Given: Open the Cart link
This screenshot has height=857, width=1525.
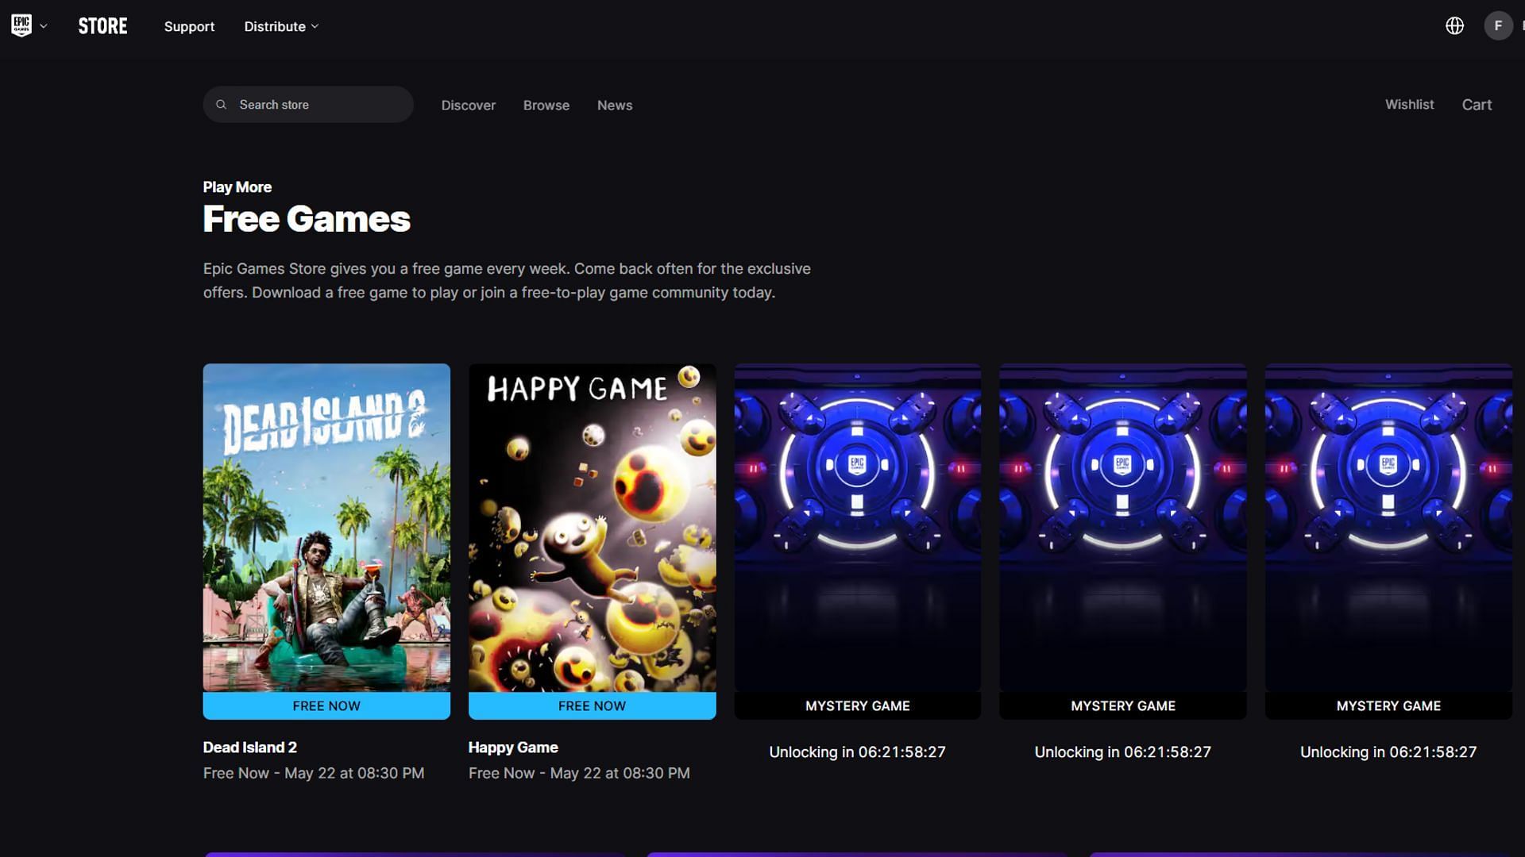Looking at the screenshot, I should (1477, 105).
